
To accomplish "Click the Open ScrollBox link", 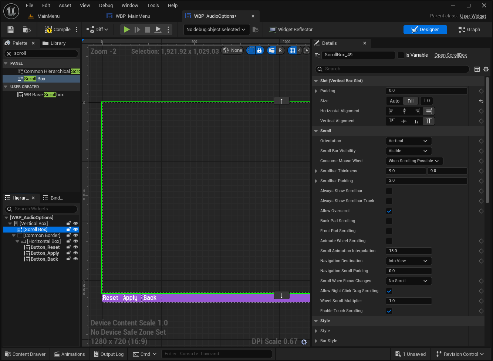I will pyautogui.click(x=450, y=55).
